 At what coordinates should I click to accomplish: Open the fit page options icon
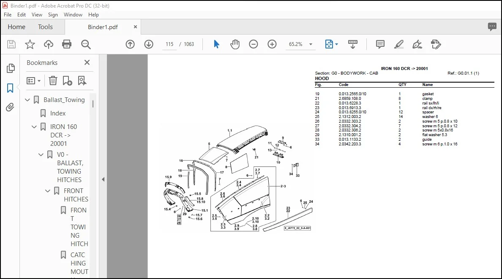331,44
